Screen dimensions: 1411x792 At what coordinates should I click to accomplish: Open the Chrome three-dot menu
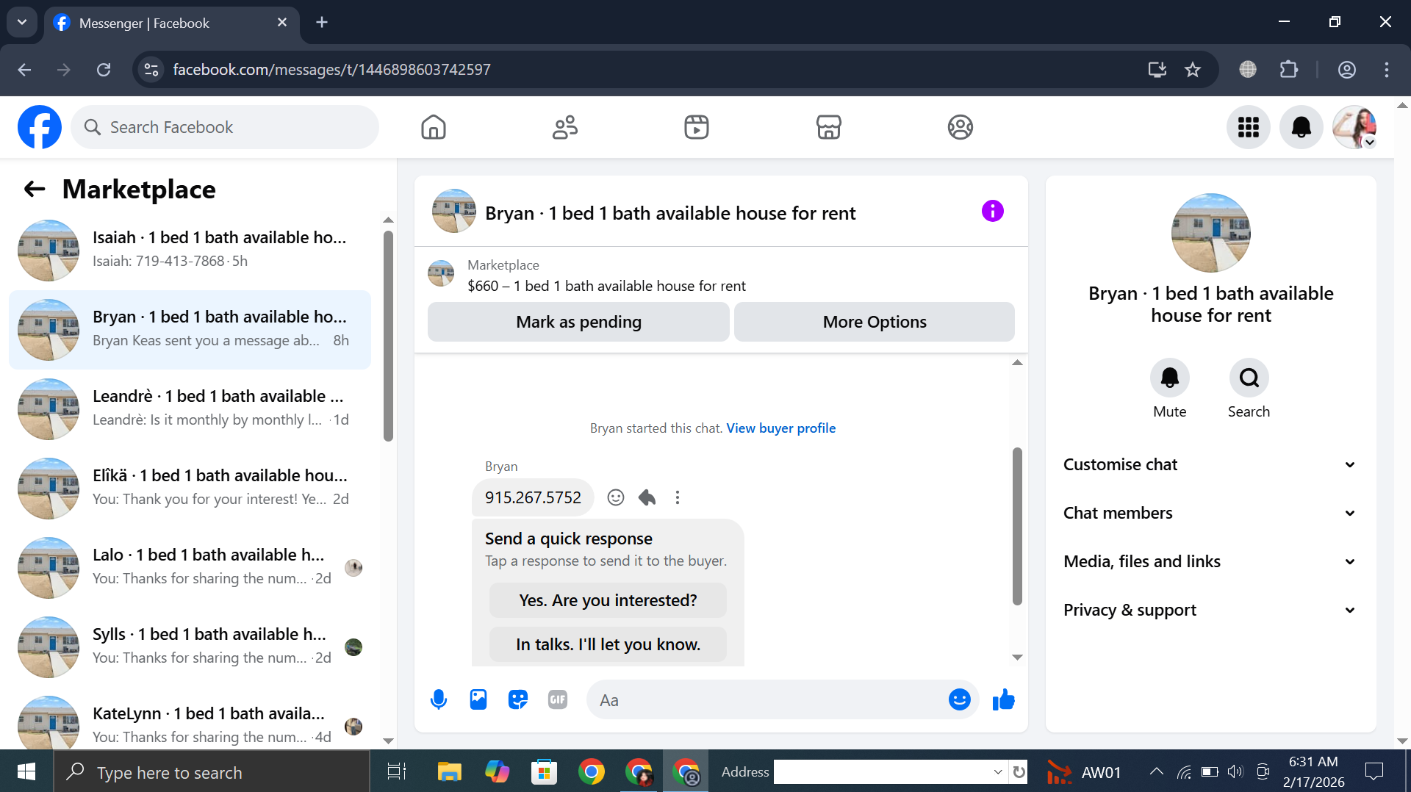click(x=1387, y=70)
